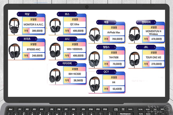
Task: Click the model name WH-1000XM5
Action: 75,49
